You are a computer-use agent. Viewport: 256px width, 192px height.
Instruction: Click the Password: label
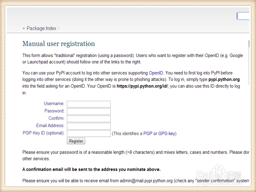click(x=54, y=111)
